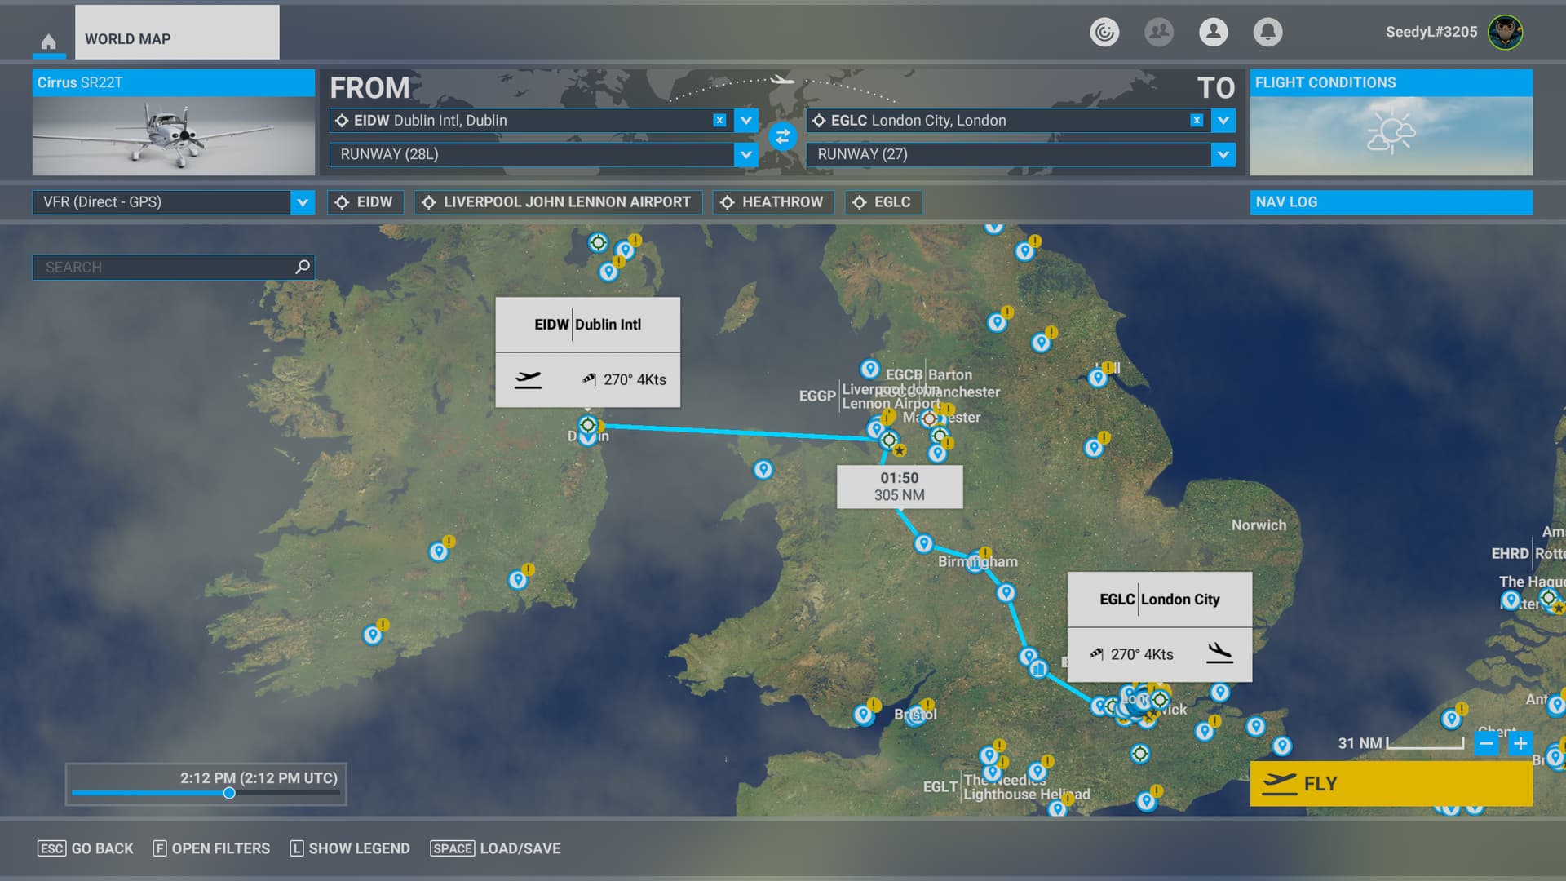Click the Liverpool waypoint map marker
Viewport: 1566px width, 881px height.
click(x=889, y=440)
